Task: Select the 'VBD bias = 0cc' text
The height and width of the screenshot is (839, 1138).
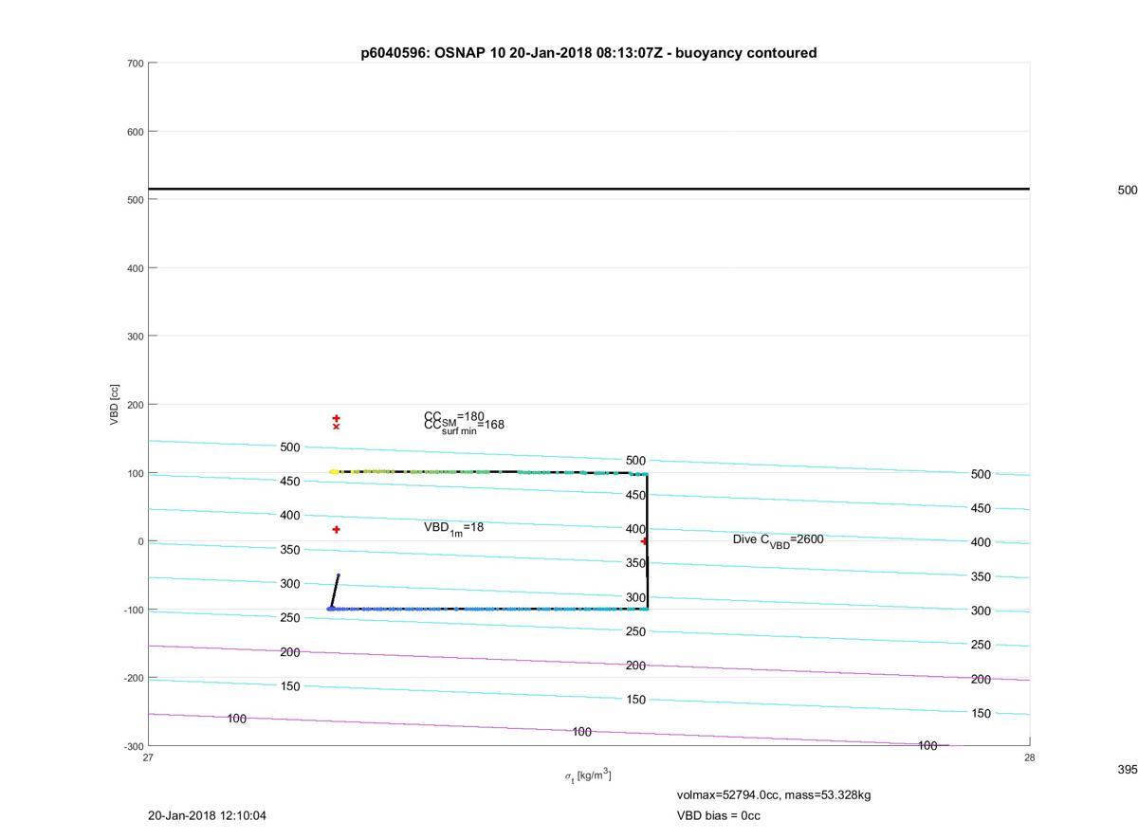Action: click(718, 815)
